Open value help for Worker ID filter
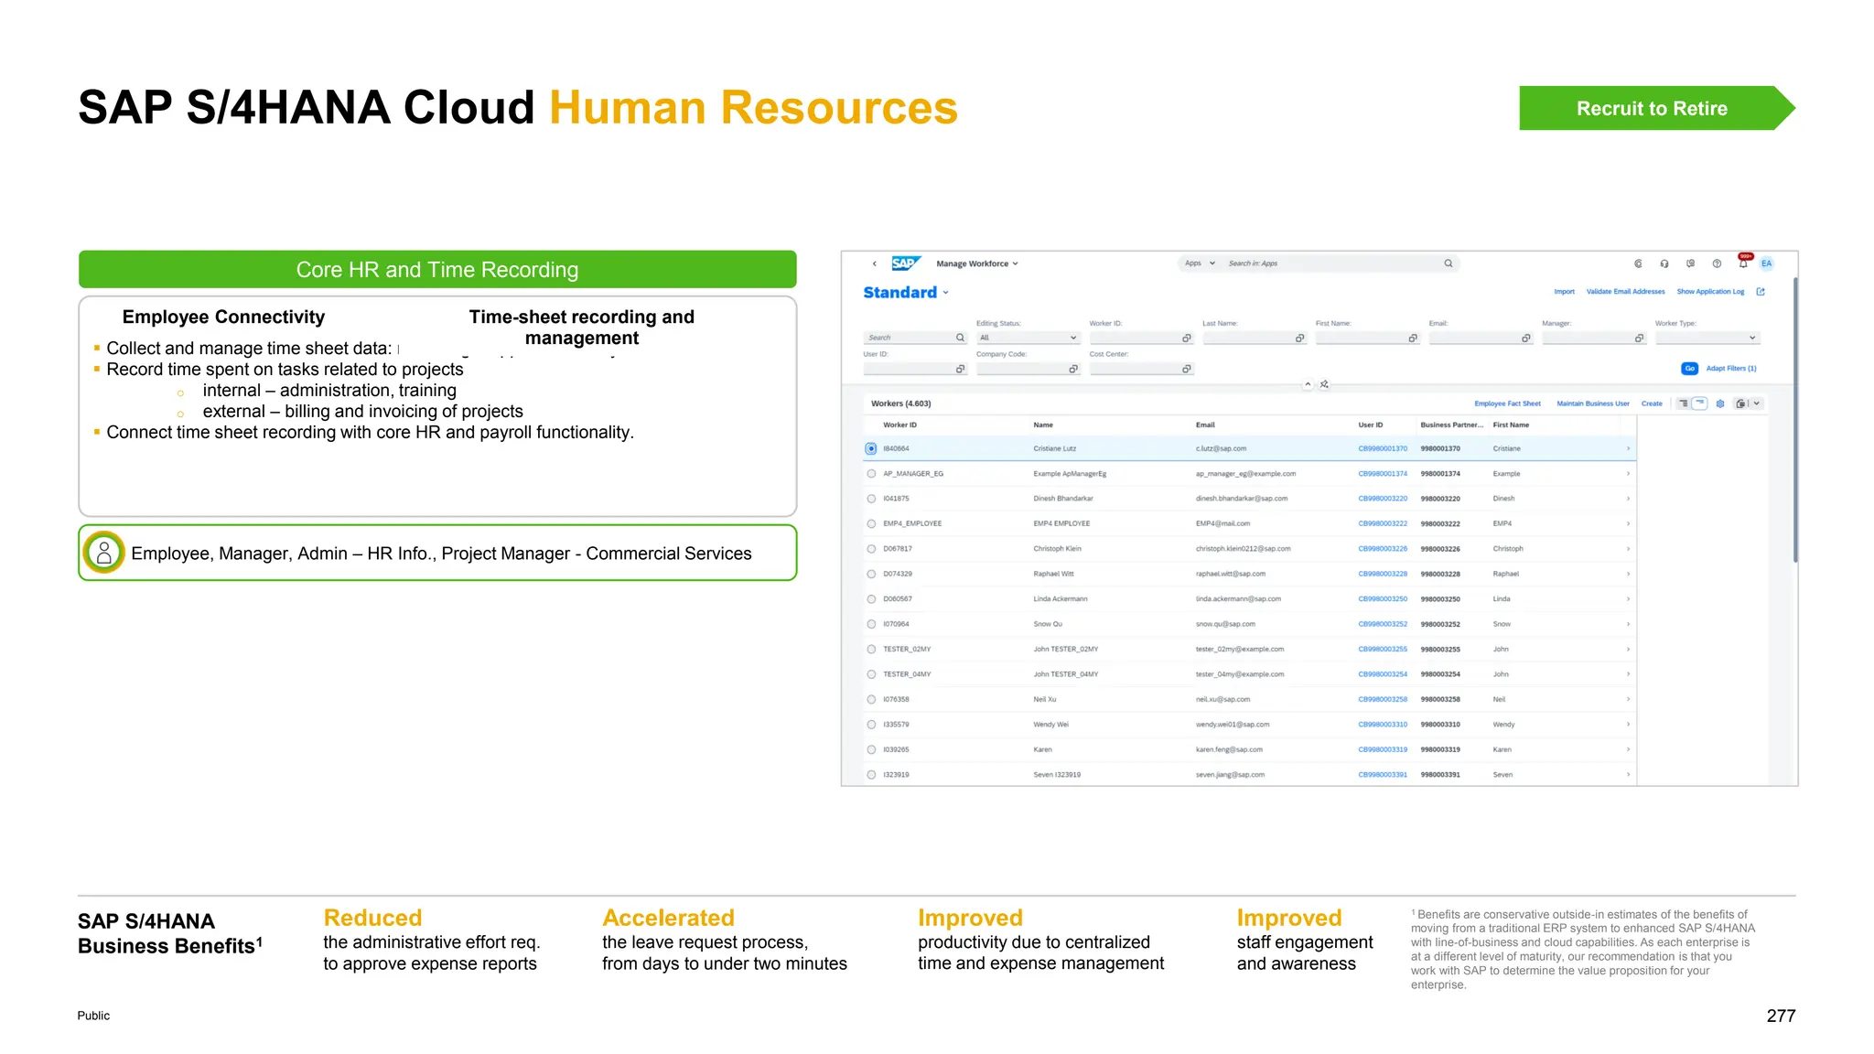Image resolution: width=1874 pixels, height=1054 pixels. (1187, 339)
